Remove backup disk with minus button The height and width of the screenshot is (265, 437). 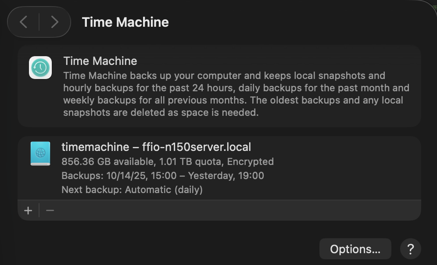tap(50, 211)
